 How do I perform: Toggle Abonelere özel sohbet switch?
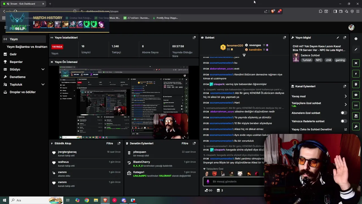[x=344, y=113]
